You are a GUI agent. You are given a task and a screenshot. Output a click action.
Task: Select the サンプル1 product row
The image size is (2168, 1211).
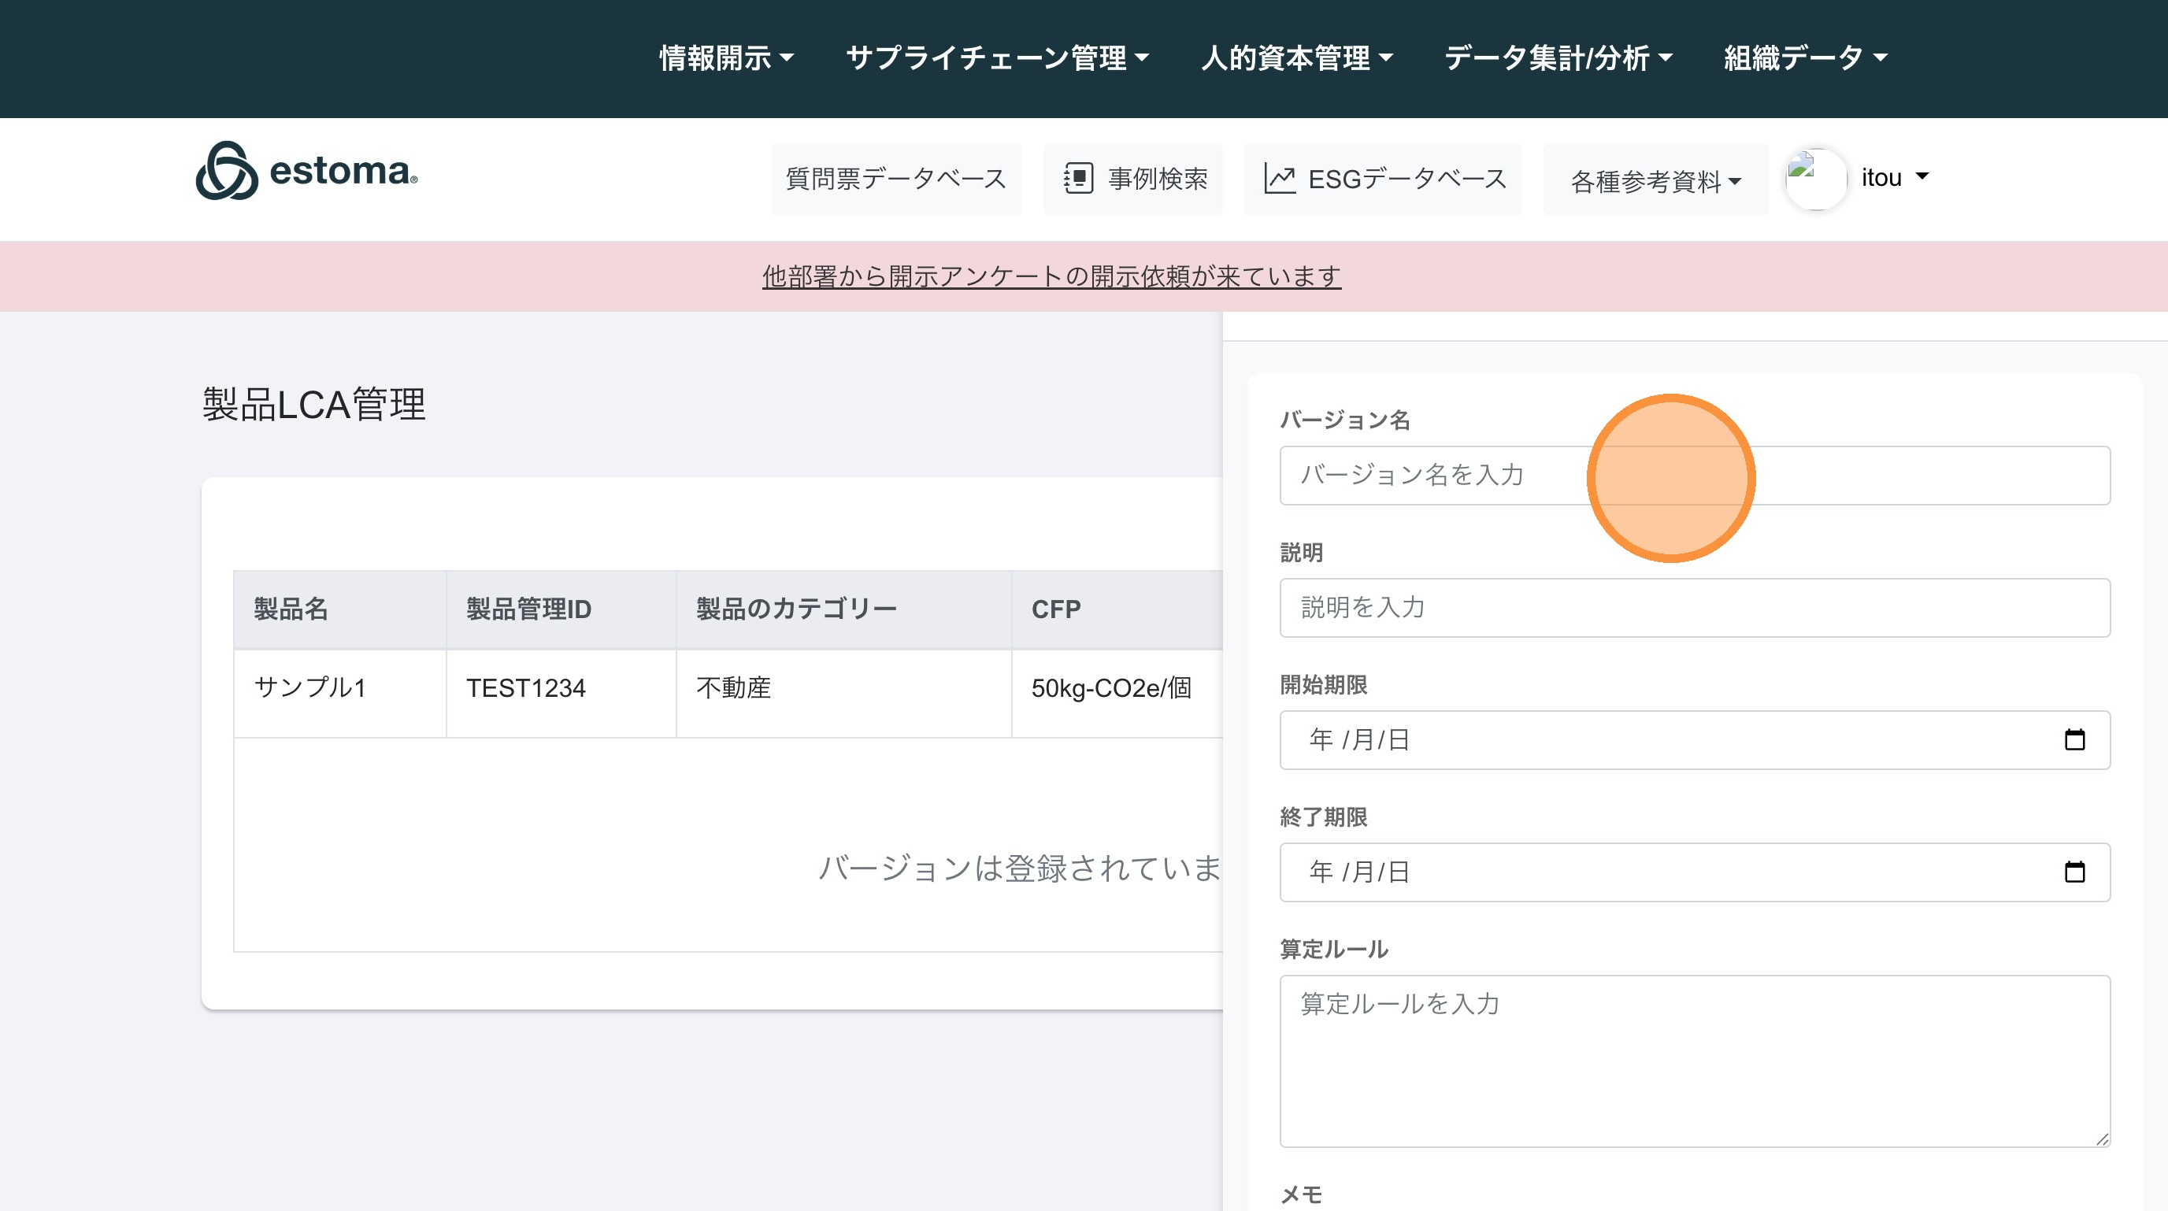pyautogui.click(x=309, y=688)
